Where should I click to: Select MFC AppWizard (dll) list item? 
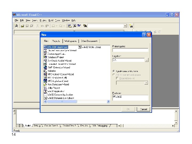click(x=55, y=78)
